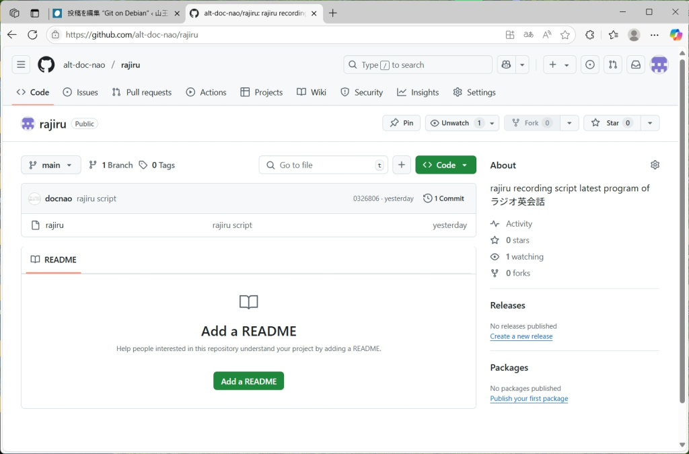Open the Pull requests tab
Image resolution: width=689 pixels, height=454 pixels.
142,92
